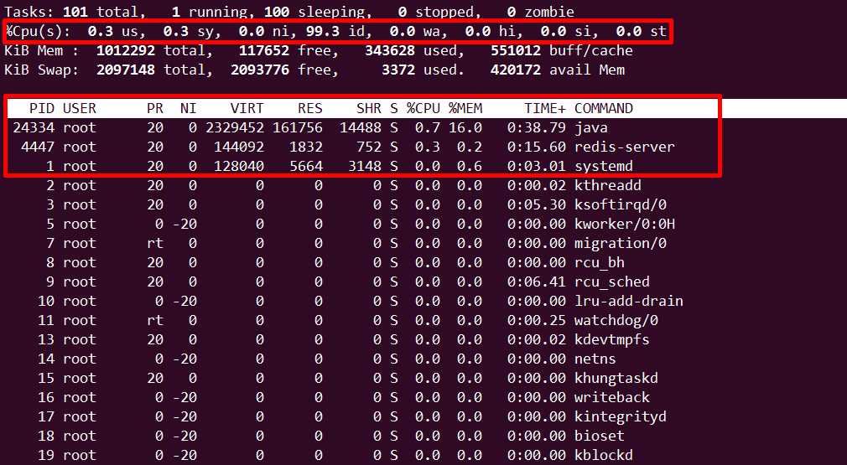Select the TIME+ column header
The width and height of the screenshot is (847, 465).
(x=545, y=108)
